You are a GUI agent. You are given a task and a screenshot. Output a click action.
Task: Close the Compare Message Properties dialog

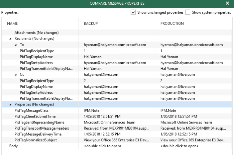click(227, 3)
